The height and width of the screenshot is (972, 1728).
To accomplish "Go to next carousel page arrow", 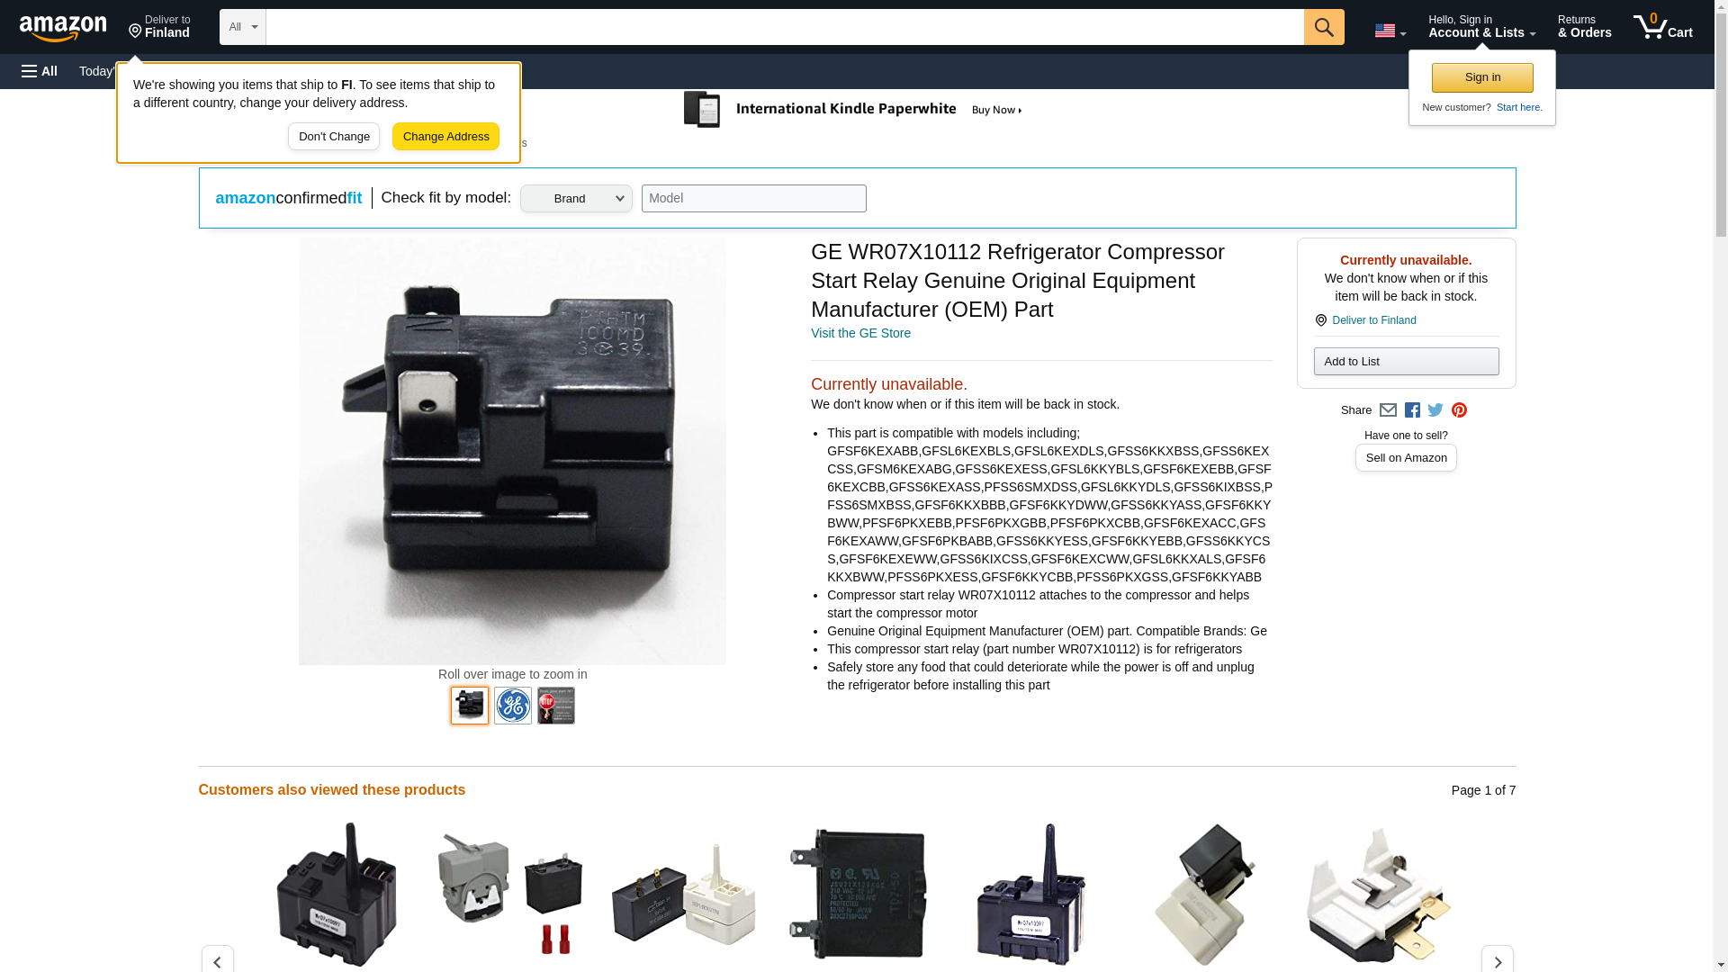I will coord(1497,960).
